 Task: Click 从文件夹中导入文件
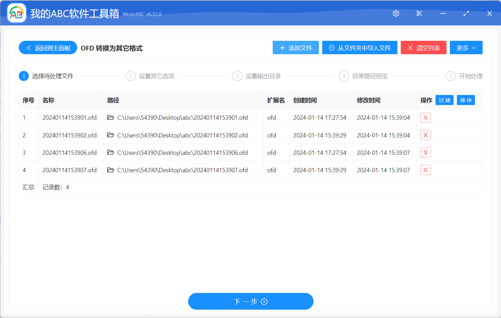point(359,47)
